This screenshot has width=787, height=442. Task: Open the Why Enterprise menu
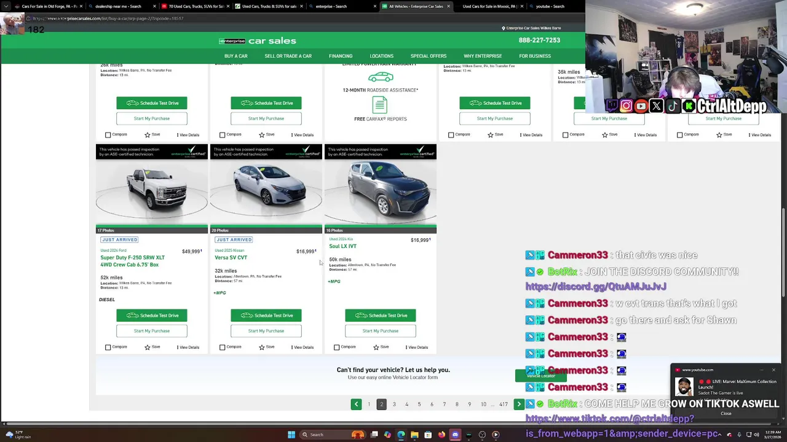[483, 56]
